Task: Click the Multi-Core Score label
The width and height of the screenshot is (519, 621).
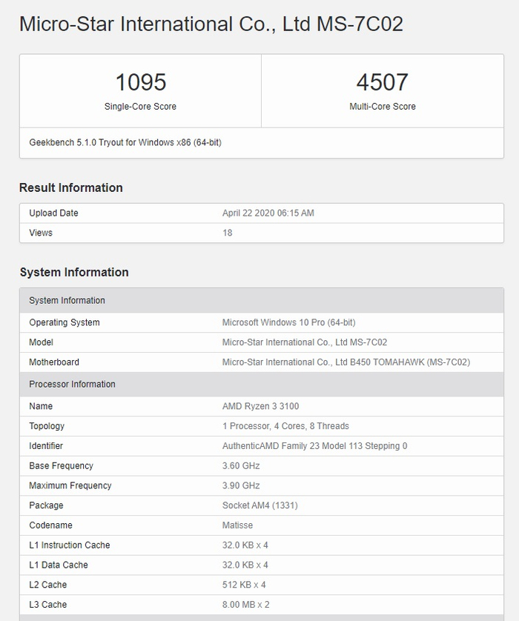Action: click(x=383, y=106)
